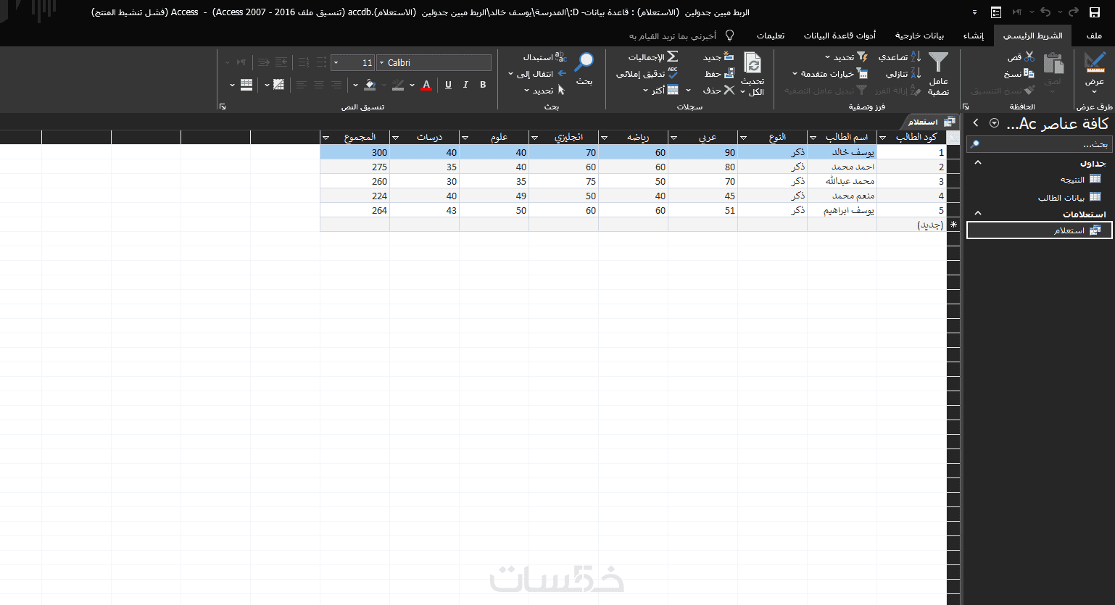Click the الإجماليات totals sigma icon
Screen dimensions: 1115x605
[x=672, y=57]
